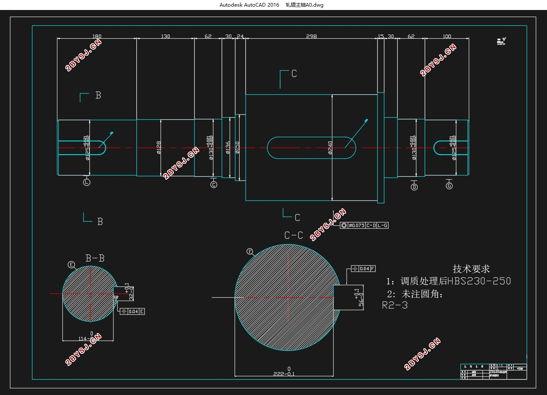Select the C-C section view label
Image resolution: width=547 pixels, height=395 pixels.
click(x=294, y=235)
